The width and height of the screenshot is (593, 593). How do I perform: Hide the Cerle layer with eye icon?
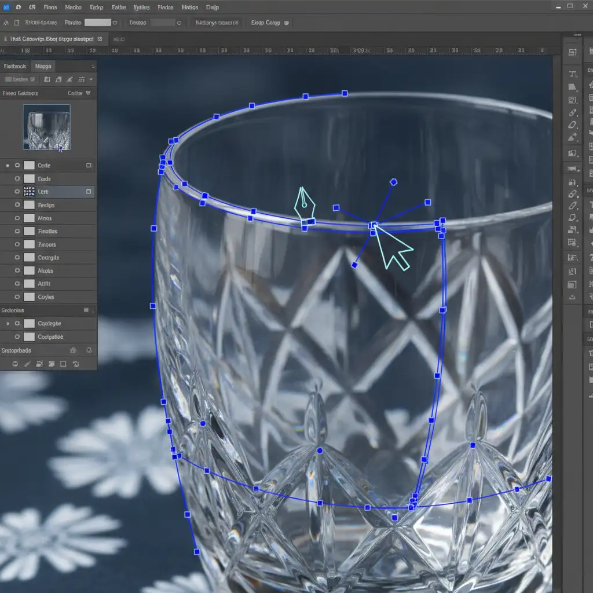click(x=17, y=166)
